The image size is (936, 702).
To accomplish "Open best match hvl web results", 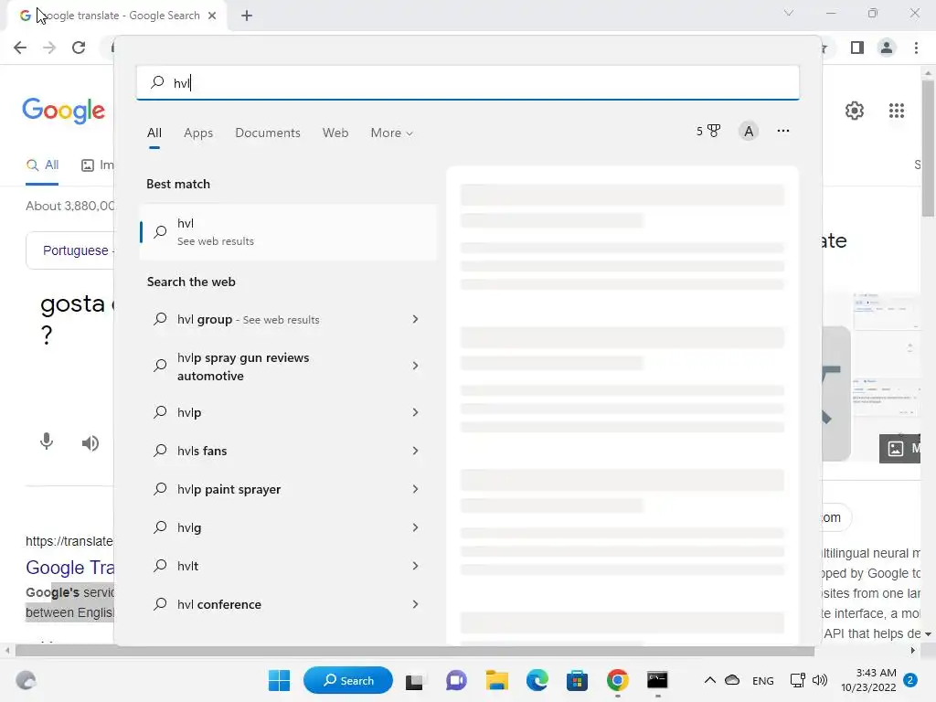I will [288, 231].
